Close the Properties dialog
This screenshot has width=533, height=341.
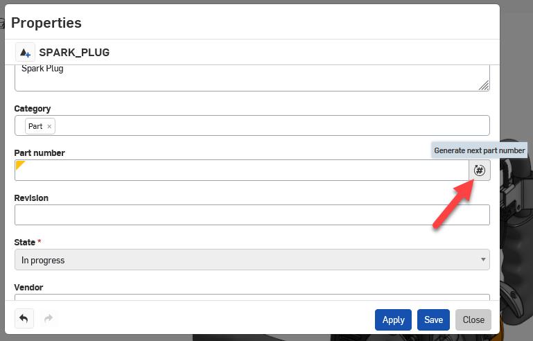[473, 320]
